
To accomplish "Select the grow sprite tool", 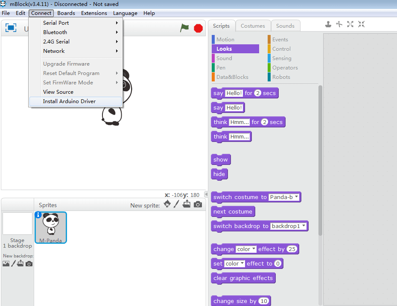I will (350, 24).
